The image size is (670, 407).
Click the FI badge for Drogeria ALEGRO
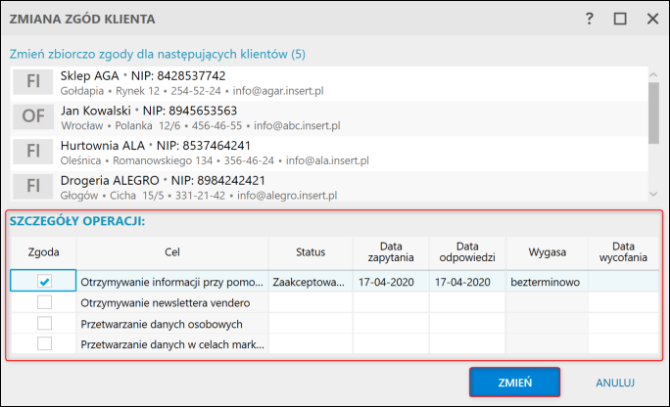coord(32,185)
